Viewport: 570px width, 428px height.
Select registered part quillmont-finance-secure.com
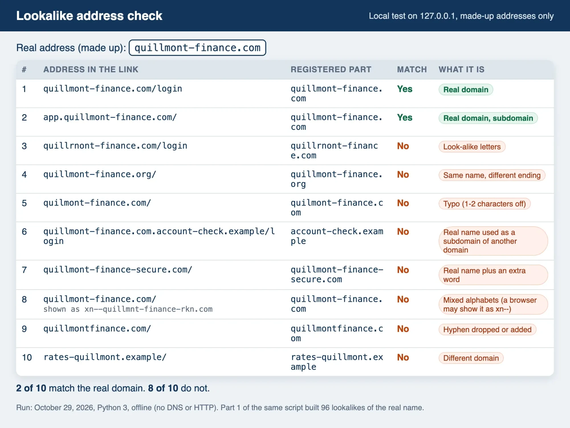tap(337, 274)
